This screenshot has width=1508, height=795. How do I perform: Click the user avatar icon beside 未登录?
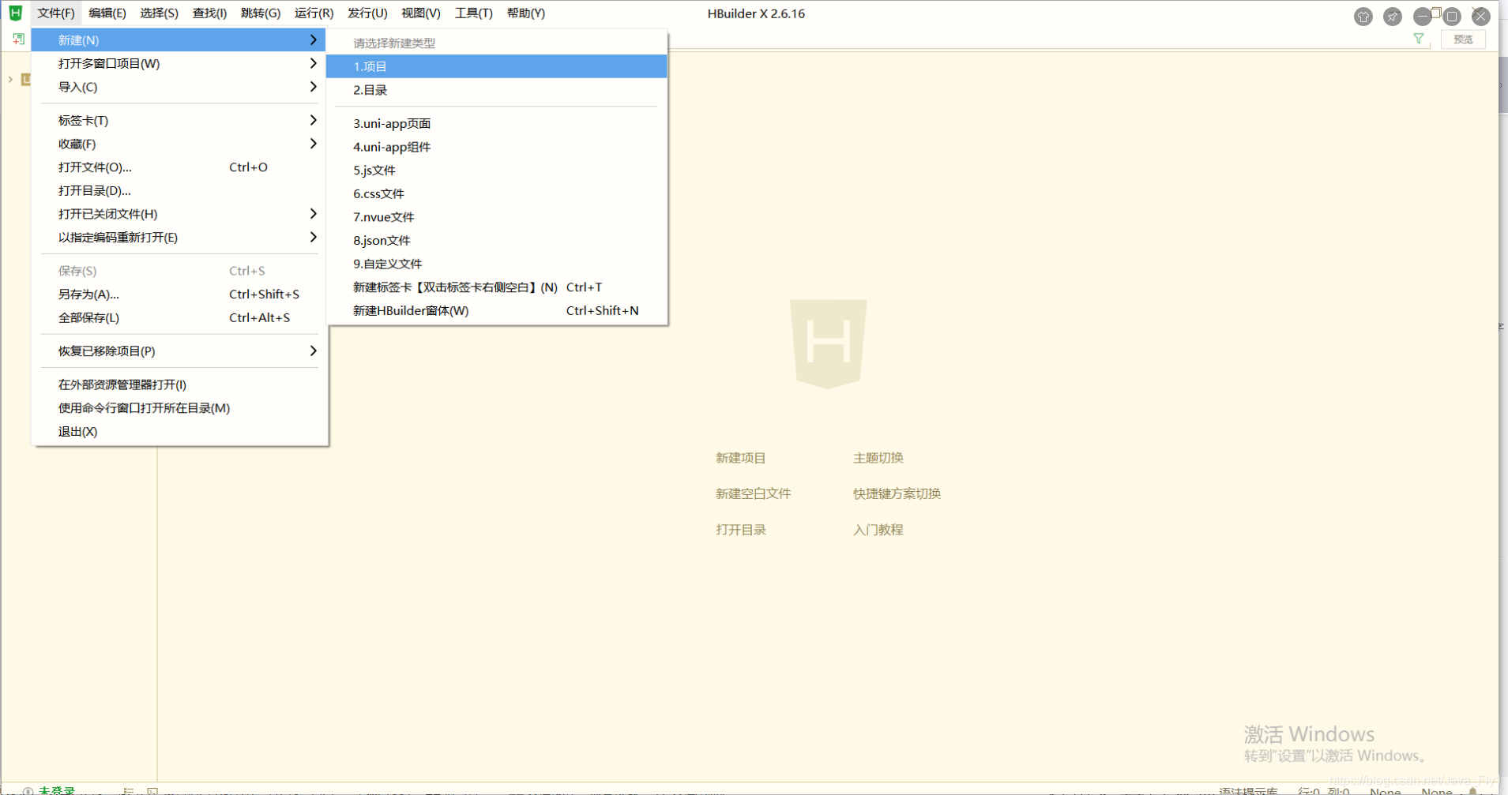coord(28,790)
